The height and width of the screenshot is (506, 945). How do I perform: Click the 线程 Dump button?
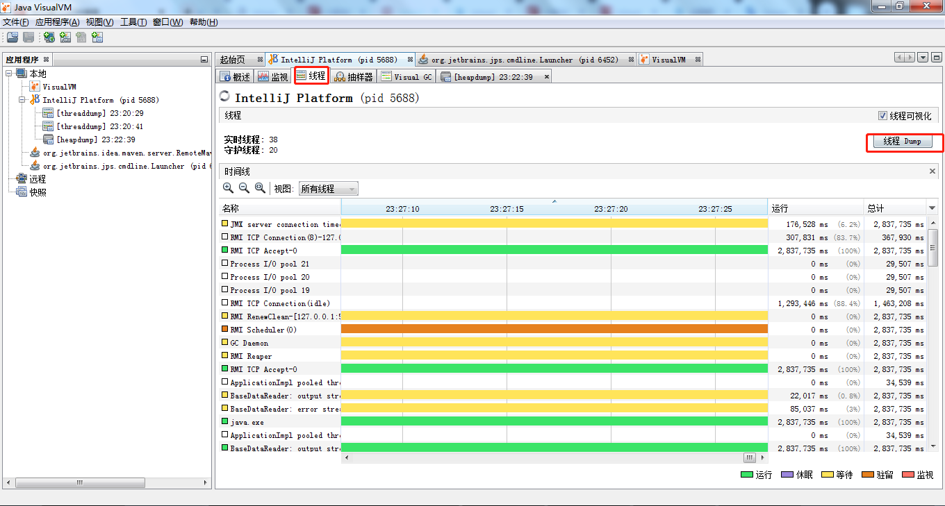point(902,141)
